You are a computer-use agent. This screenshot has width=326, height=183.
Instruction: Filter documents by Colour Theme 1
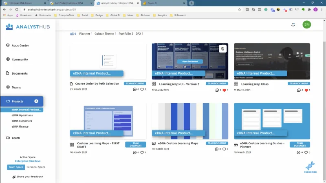[x=106, y=33]
